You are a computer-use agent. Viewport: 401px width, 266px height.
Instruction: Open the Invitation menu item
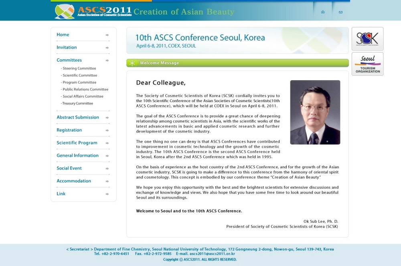pyautogui.click(x=67, y=47)
